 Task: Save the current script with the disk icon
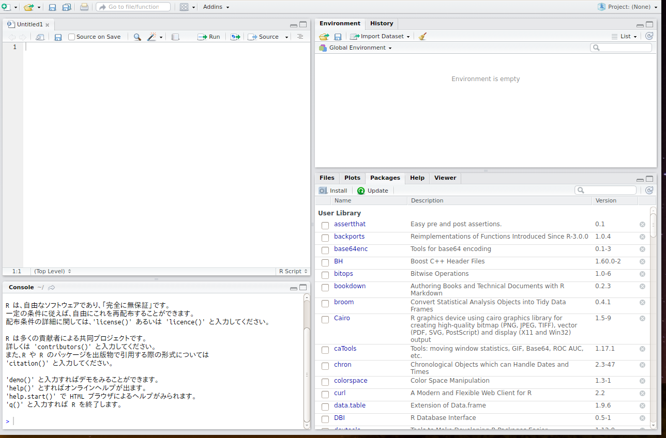[x=58, y=37]
